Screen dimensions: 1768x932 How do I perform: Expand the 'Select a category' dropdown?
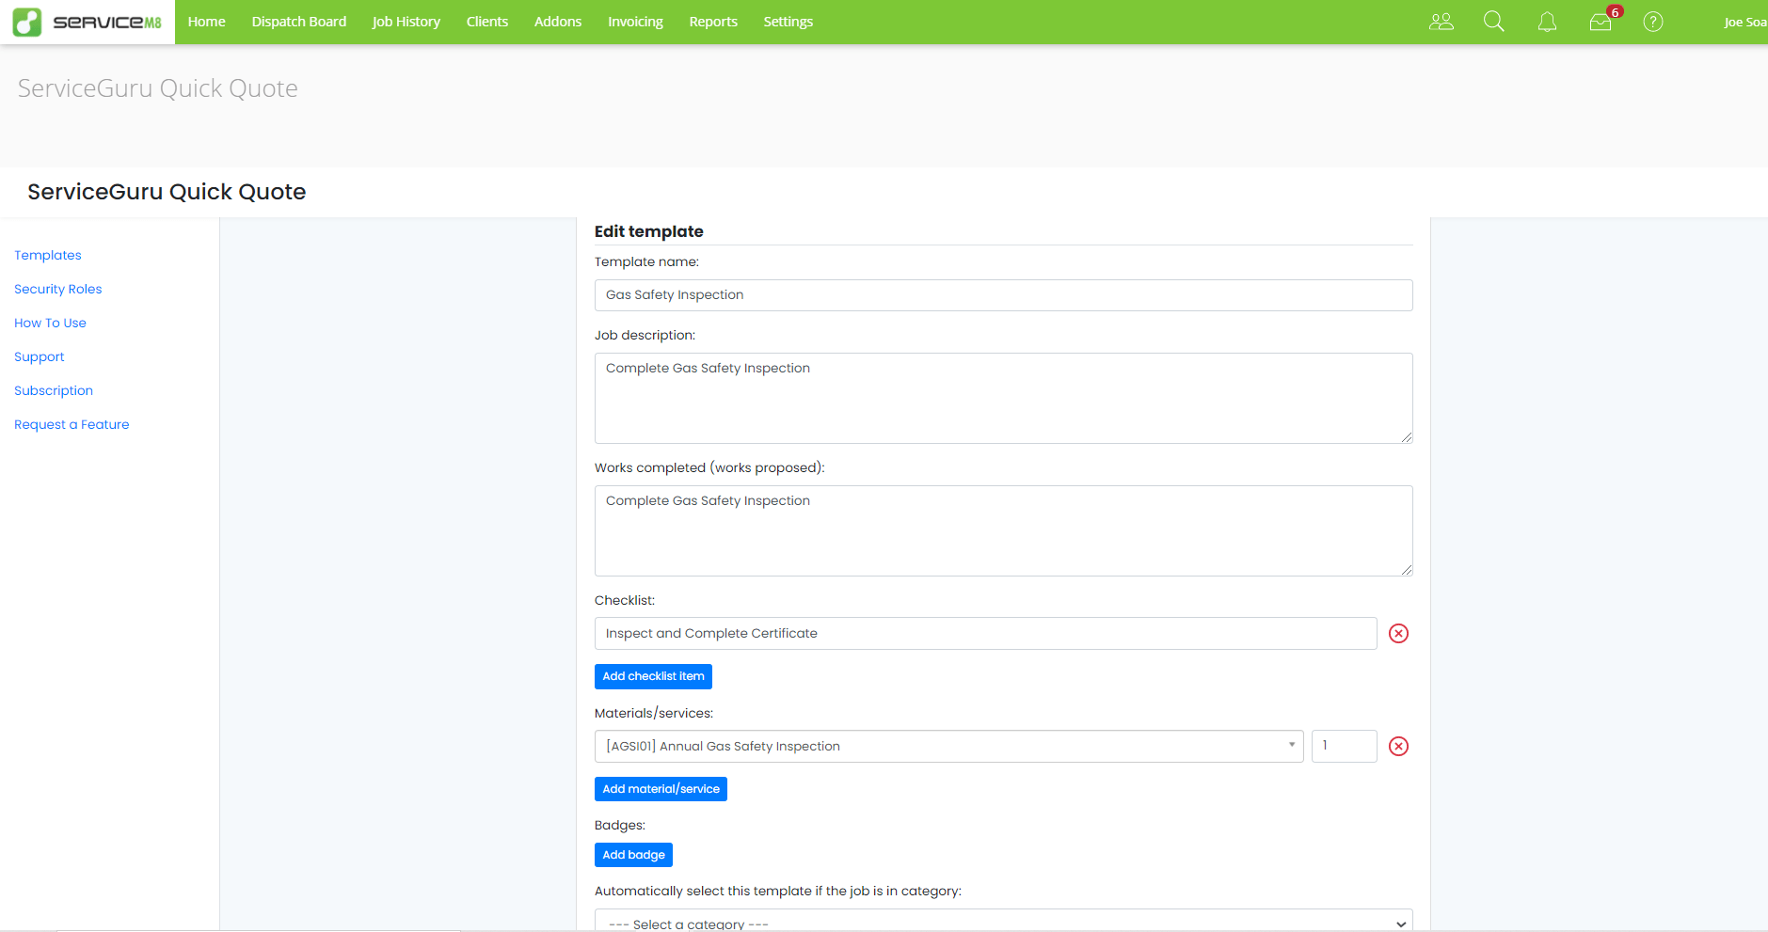(x=1003, y=922)
